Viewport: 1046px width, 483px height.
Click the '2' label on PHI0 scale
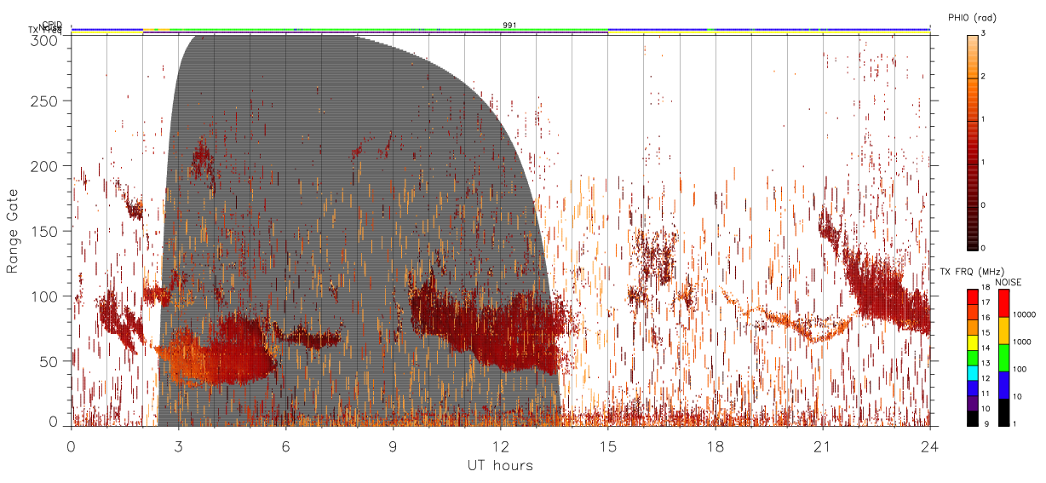pos(983,77)
